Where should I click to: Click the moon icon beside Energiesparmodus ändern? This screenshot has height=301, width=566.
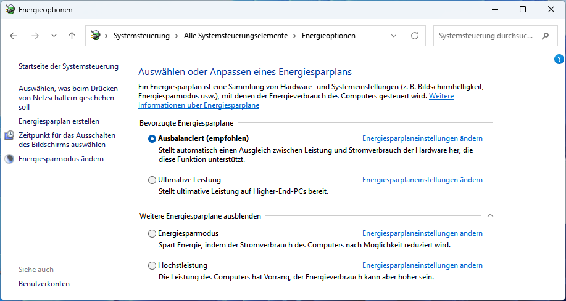pos(9,159)
